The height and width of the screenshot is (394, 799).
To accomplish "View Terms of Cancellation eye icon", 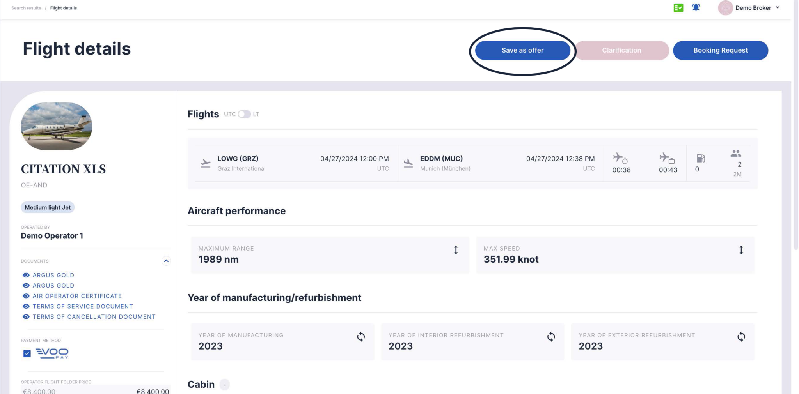I will click(x=26, y=317).
